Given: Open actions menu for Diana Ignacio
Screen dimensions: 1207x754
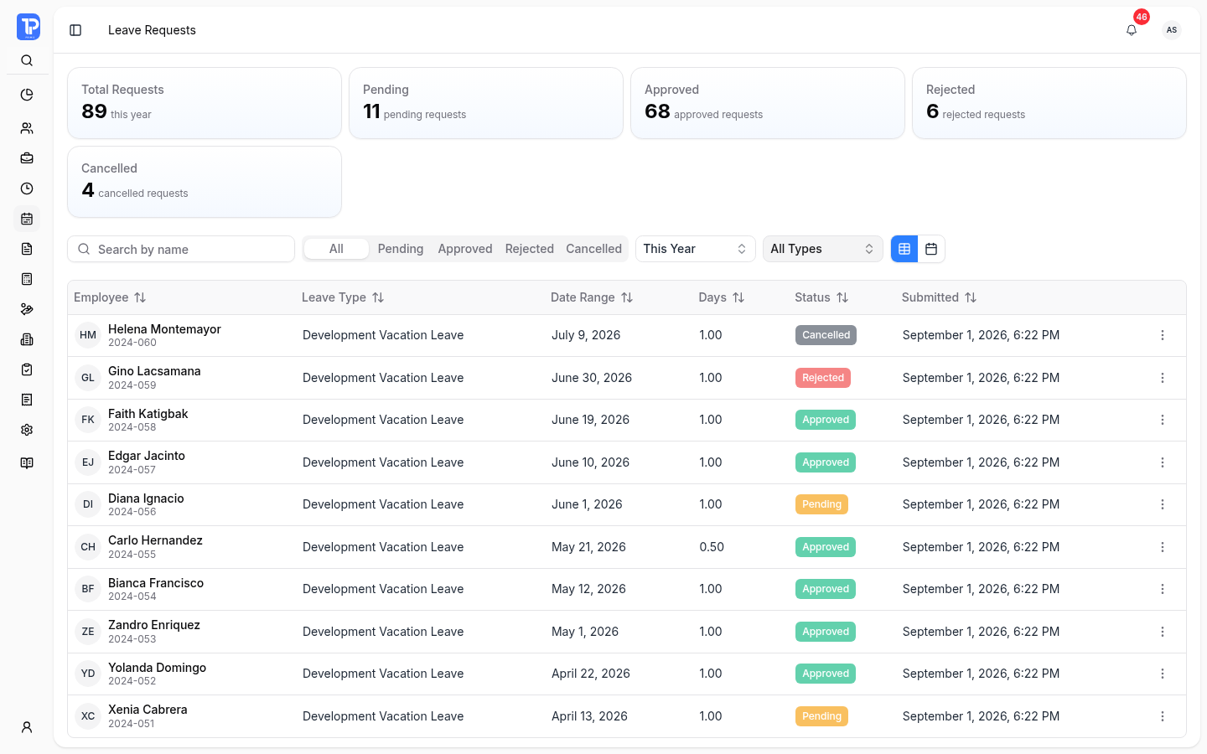Looking at the screenshot, I should coord(1163,504).
